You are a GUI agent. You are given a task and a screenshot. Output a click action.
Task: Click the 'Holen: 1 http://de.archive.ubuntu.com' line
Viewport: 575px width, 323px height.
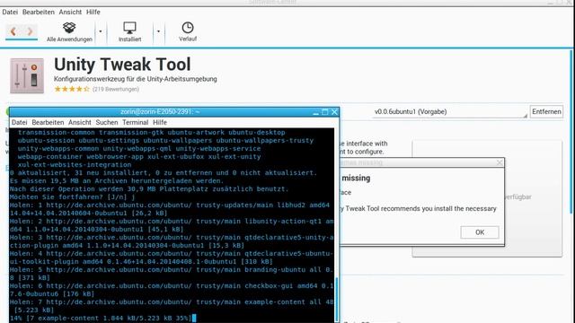click(x=170, y=205)
